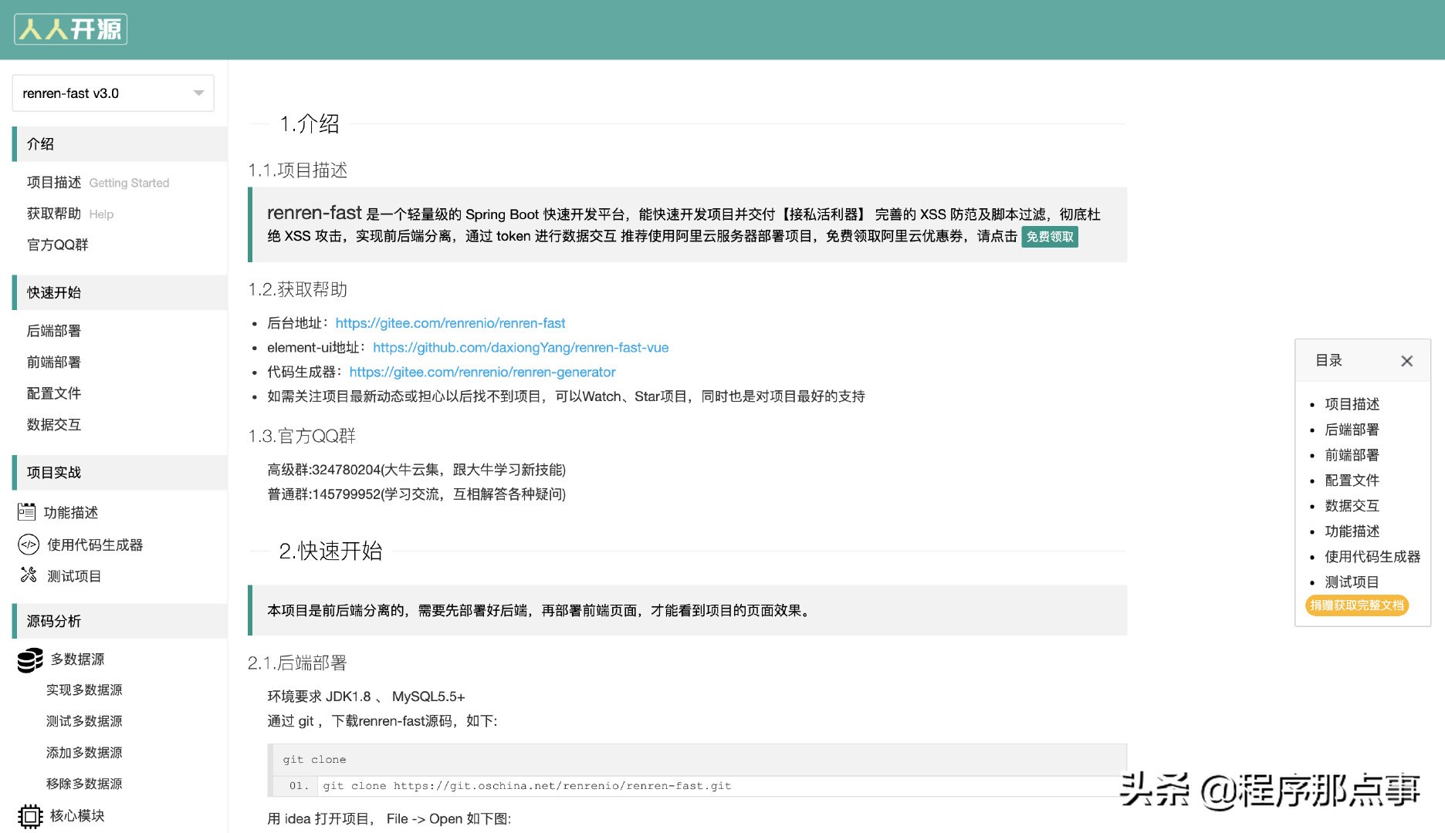The image size is (1445, 833).
Task: Expand 多数据源 in sidebar
Action: coord(77,659)
